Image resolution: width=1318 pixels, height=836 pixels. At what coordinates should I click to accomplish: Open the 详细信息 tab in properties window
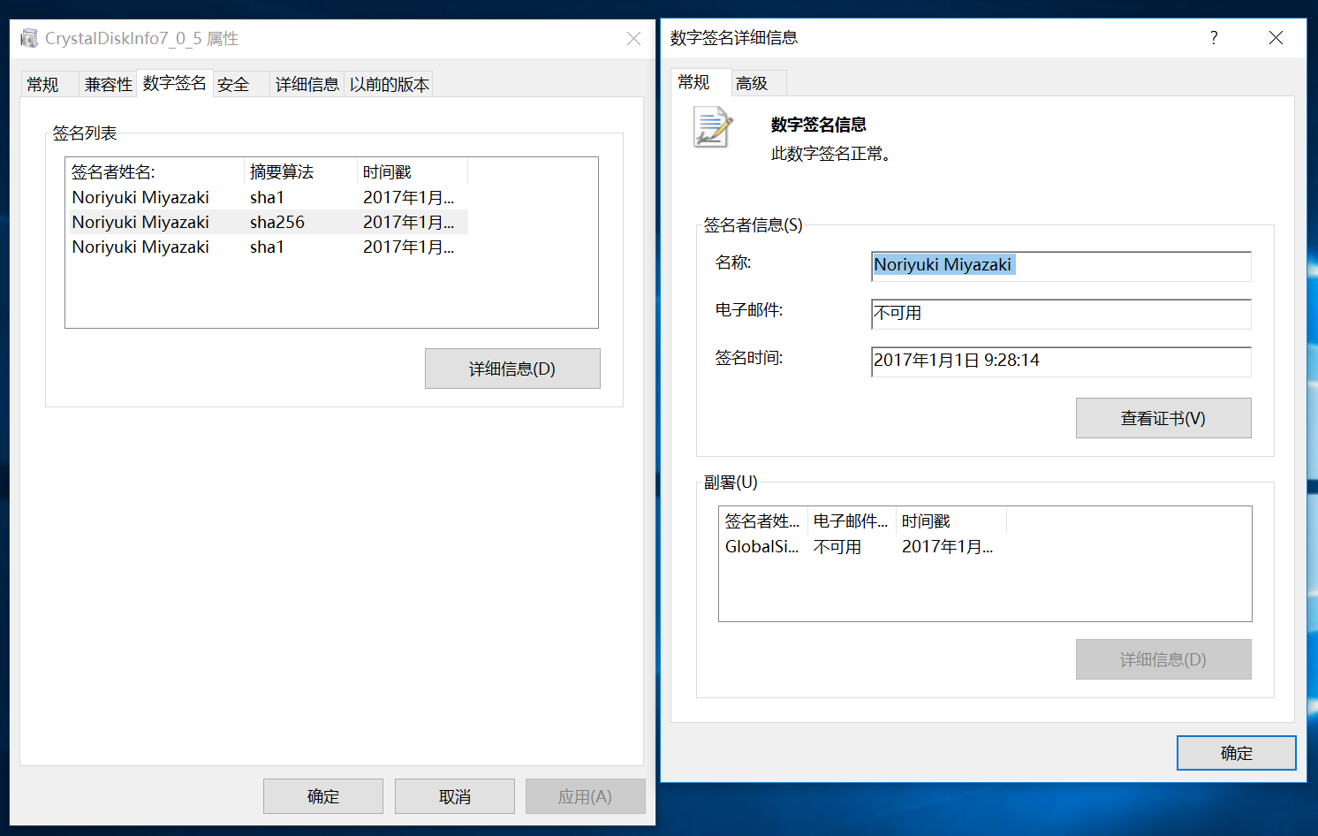pos(307,84)
